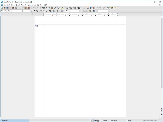Click the Table QuickCreate grid icon

point(79,8)
